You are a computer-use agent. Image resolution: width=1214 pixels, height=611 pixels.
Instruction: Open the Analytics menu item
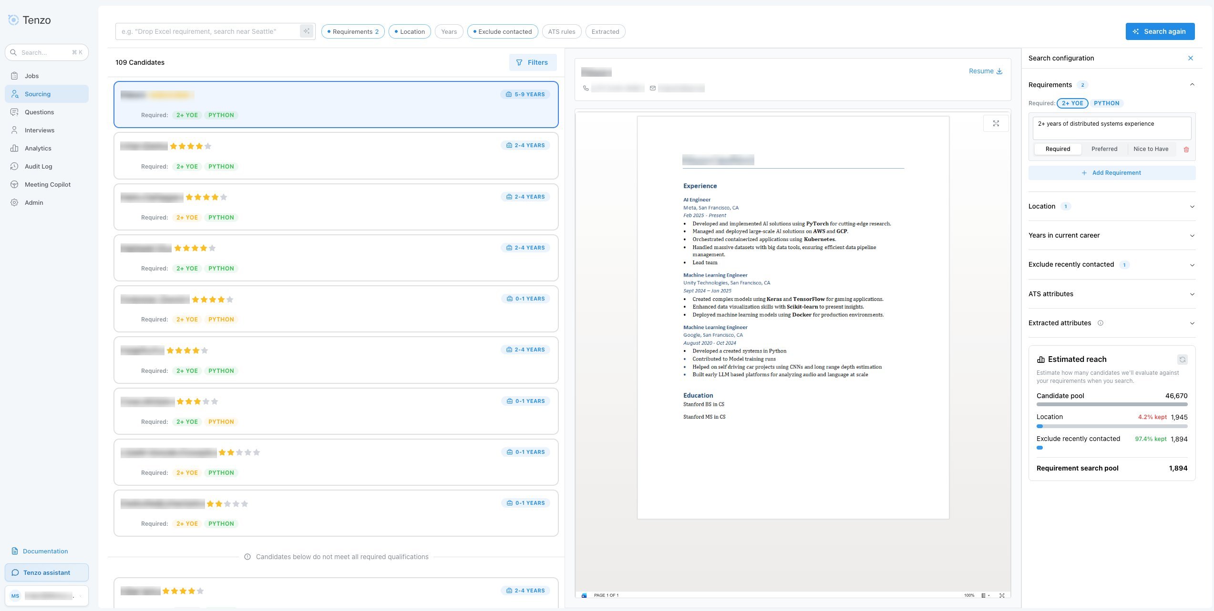47,148
